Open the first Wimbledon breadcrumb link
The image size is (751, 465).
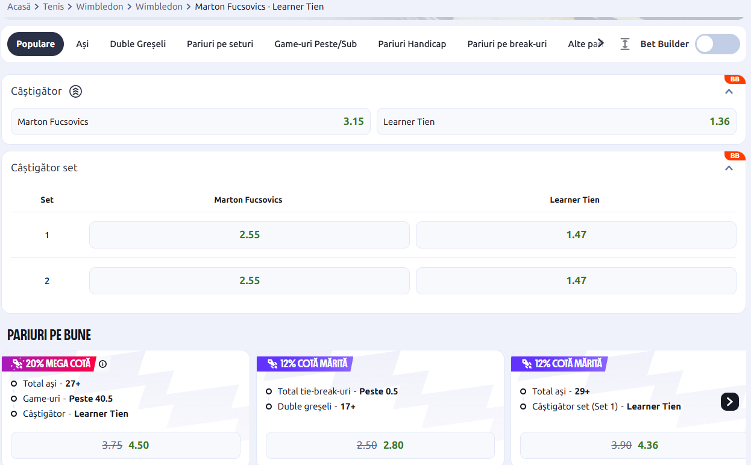(x=99, y=7)
